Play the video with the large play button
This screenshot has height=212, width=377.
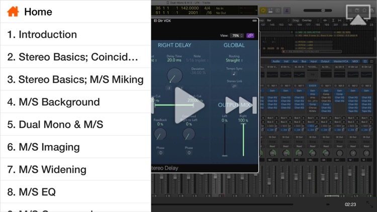pyautogui.click(x=189, y=105)
